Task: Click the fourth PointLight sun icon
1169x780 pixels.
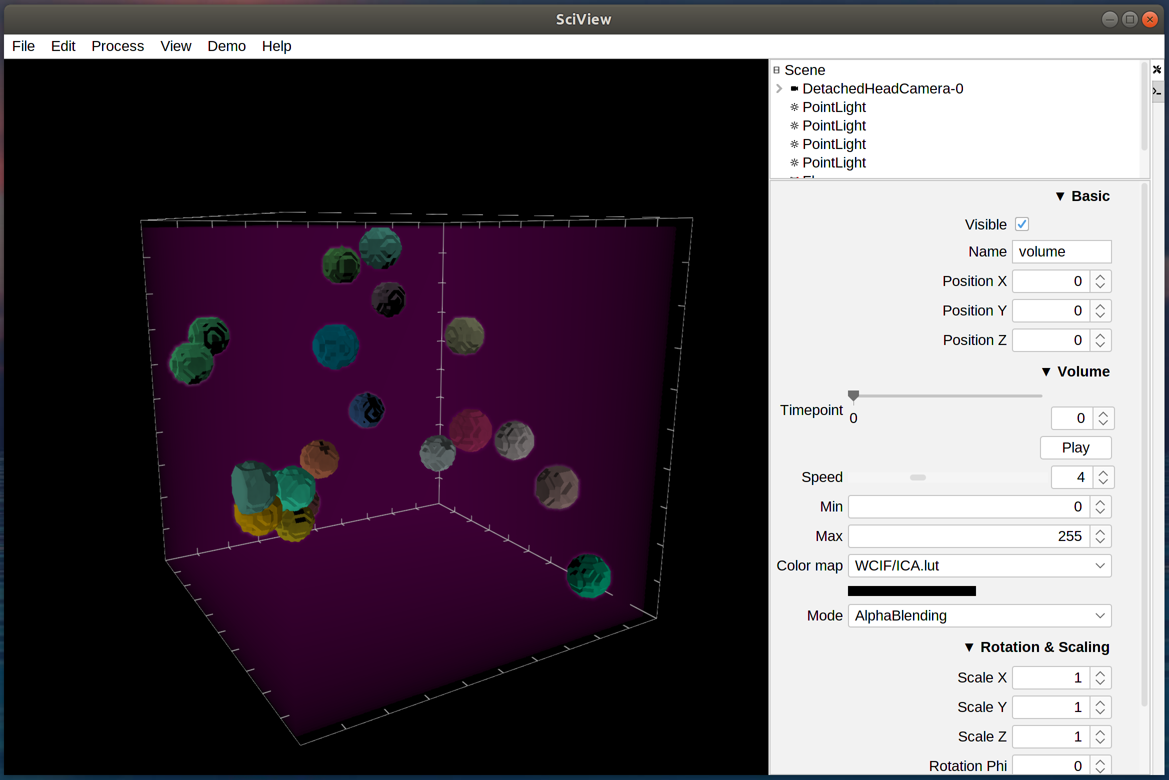Action: click(x=794, y=162)
